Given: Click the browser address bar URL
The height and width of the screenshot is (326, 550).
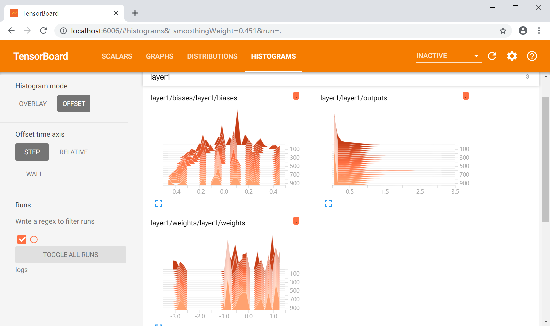Looking at the screenshot, I should pyautogui.click(x=176, y=31).
